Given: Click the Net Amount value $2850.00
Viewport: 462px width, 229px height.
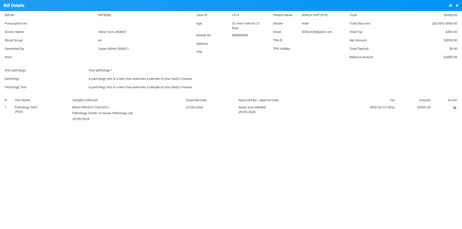Looking at the screenshot, I should coord(450,40).
